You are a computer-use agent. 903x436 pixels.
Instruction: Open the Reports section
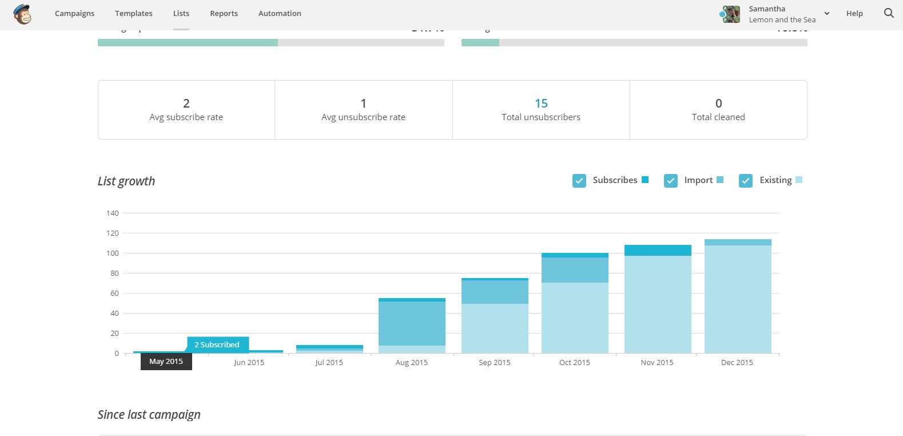224,13
